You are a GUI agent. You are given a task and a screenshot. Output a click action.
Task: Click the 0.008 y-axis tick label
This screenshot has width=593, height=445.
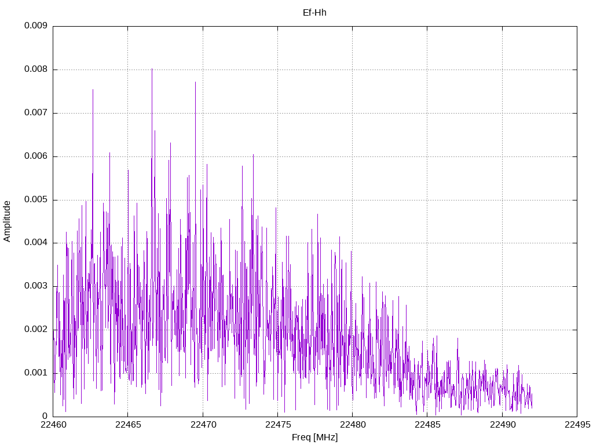coord(36,70)
